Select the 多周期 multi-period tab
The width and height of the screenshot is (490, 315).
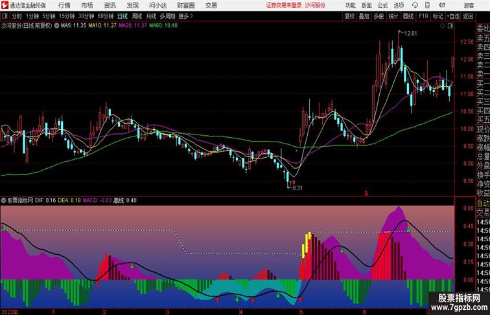click(167, 16)
